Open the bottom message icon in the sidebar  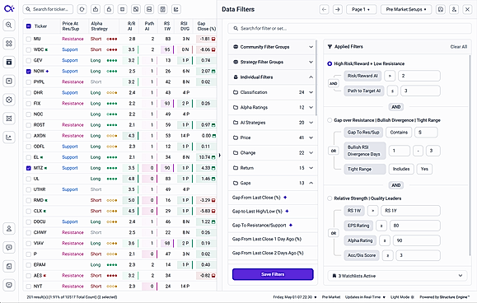[x=9, y=285]
